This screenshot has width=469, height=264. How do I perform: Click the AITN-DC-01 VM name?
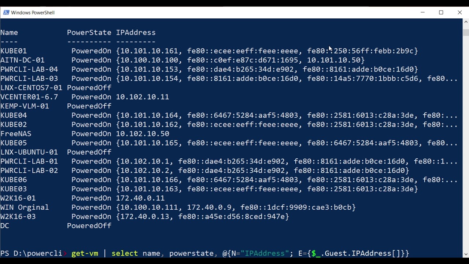[22, 60]
